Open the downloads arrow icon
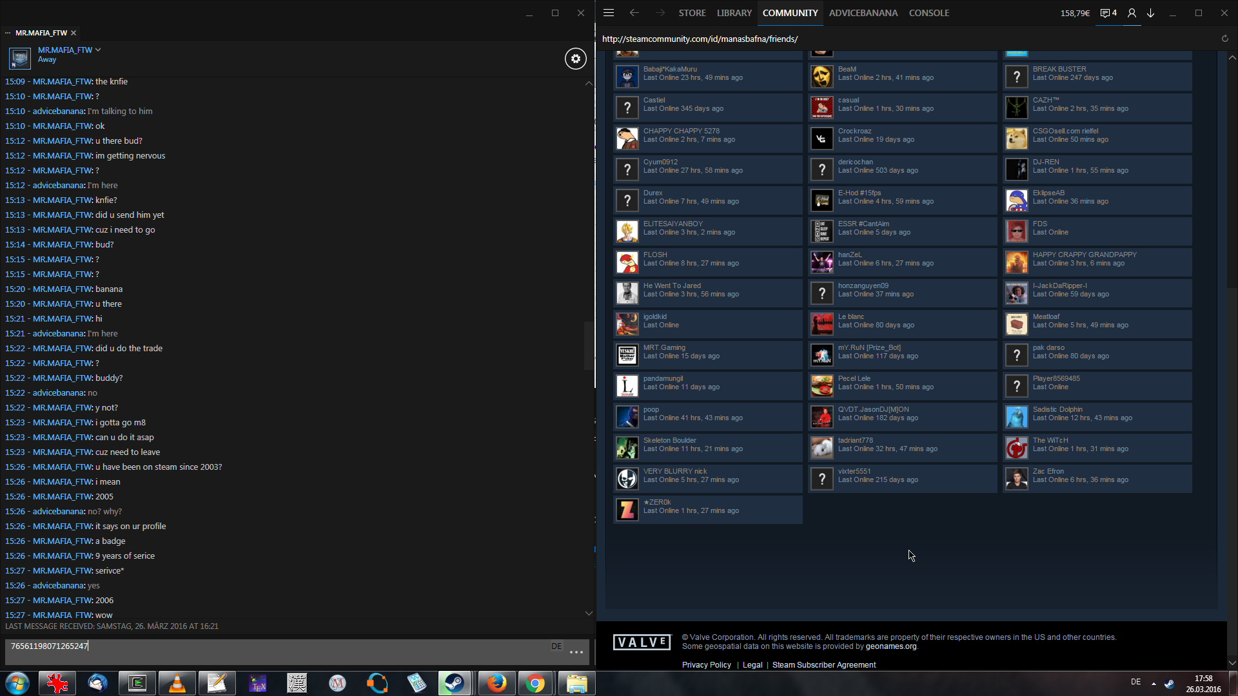The image size is (1238, 696). 1150,13
